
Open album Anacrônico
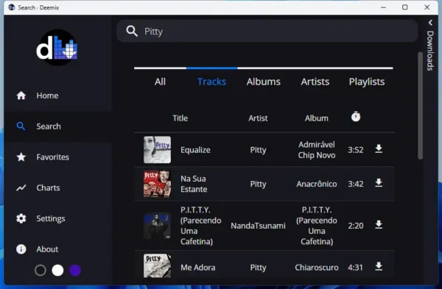pyautogui.click(x=317, y=184)
